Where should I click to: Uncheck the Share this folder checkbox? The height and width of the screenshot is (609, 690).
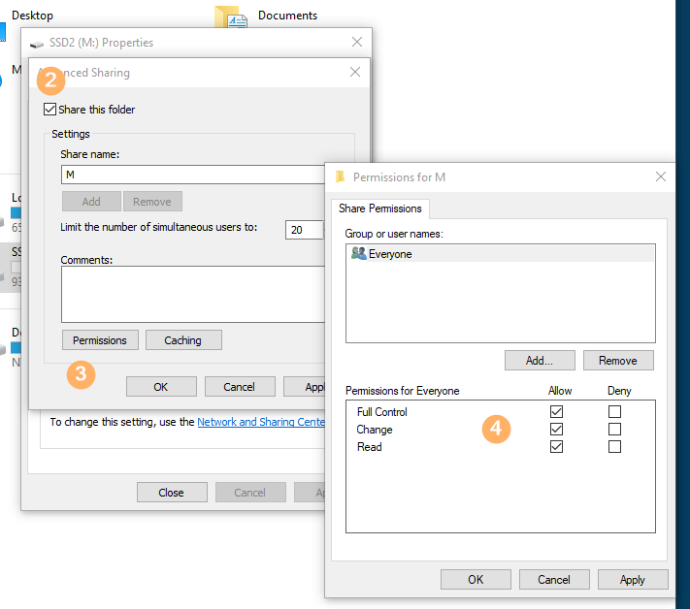49,109
